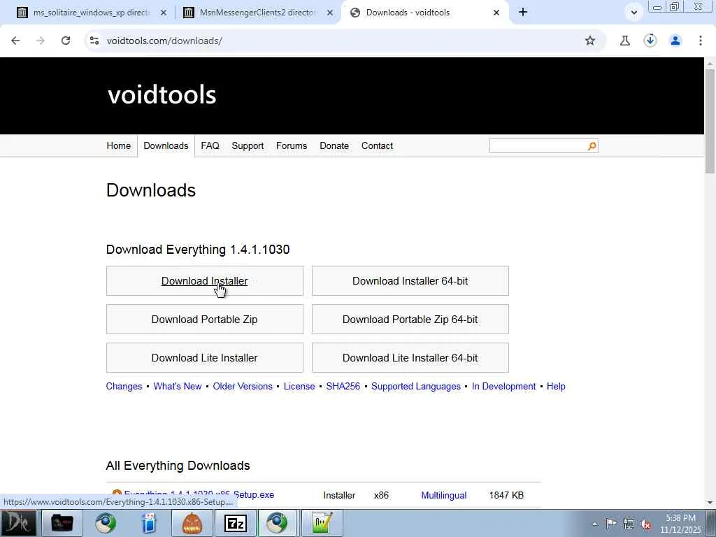Viewport: 716px width, 537px height.
Task: Click the scrollbar down arrow
Action: (710, 503)
